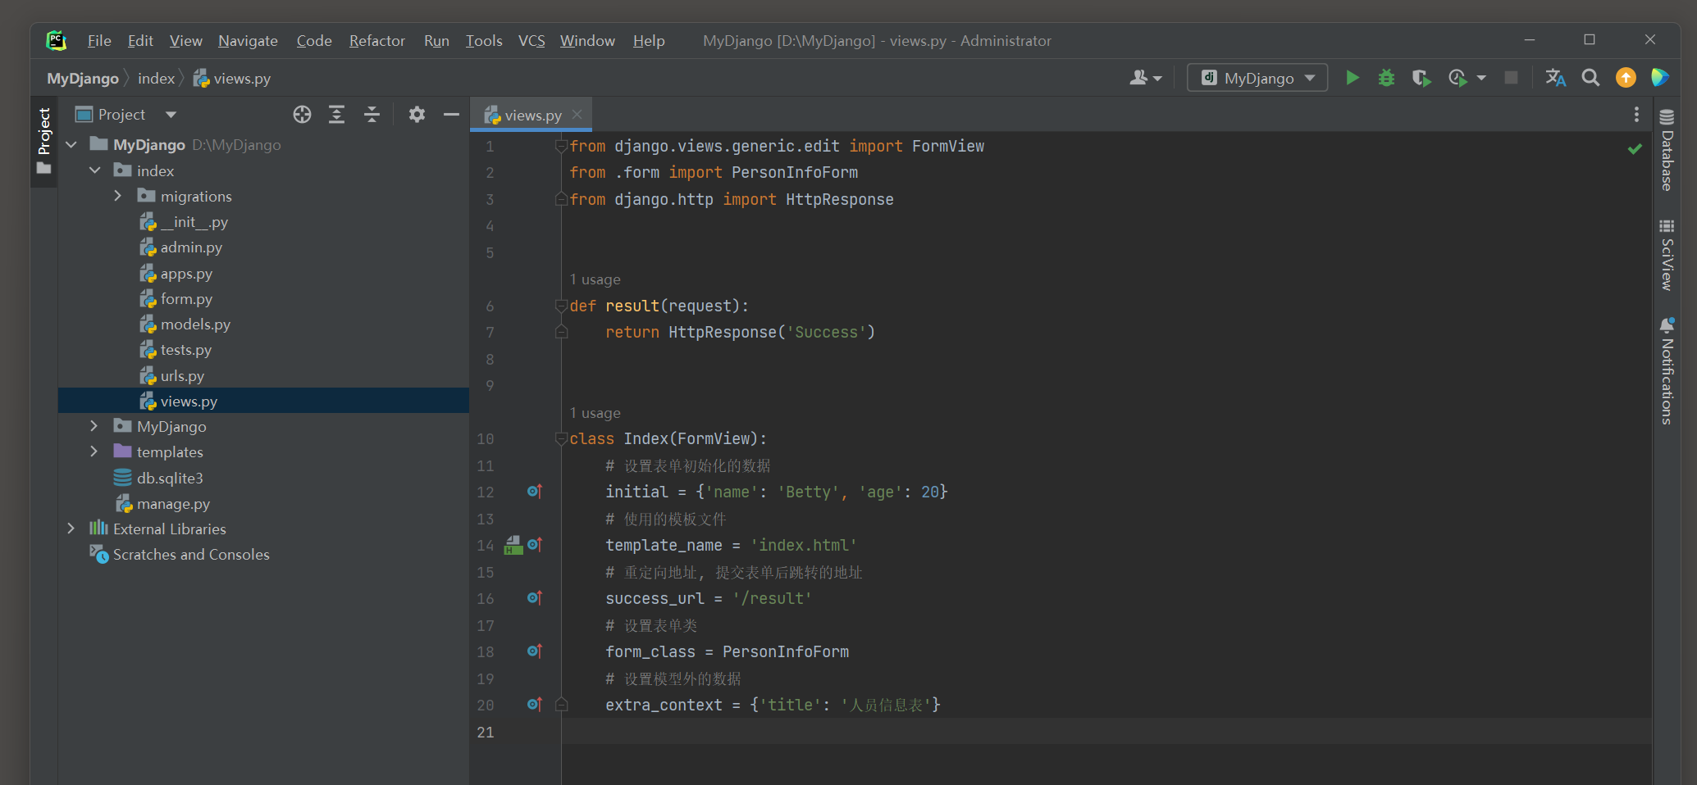Viewport: 1697px width, 785px height.
Task: Select urls.py in project tree
Action: pos(182,376)
